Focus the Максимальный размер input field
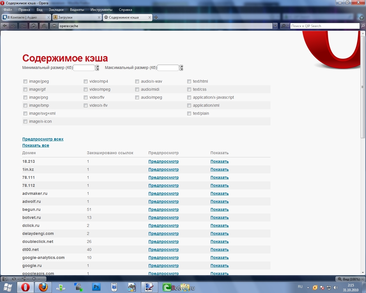The image size is (366, 293). pyautogui.click(x=168, y=68)
